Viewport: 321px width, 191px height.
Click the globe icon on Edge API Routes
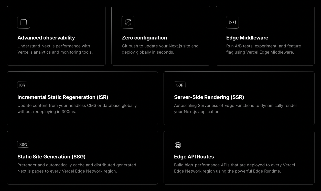[x=178, y=145]
